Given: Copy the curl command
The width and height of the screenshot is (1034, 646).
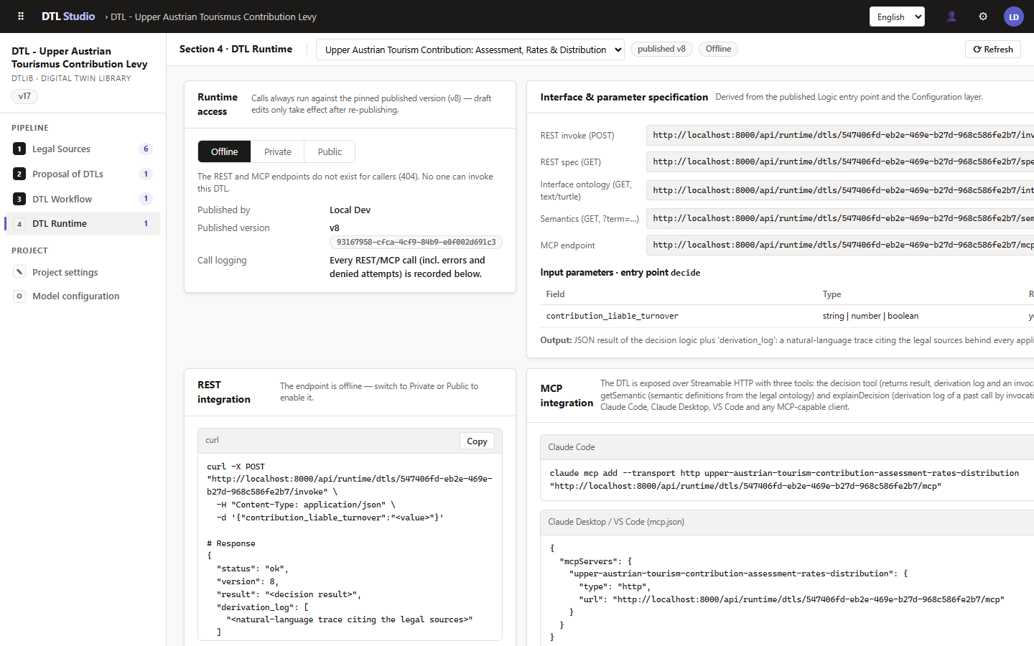Looking at the screenshot, I should pyautogui.click(x=477, y=441).
